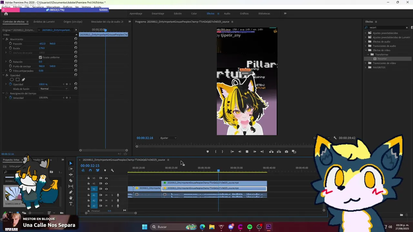Open Modo de fusión Normal dropdown
This screenshot has width=413, height=232.
pyautogui.click(x=54, y=89)
